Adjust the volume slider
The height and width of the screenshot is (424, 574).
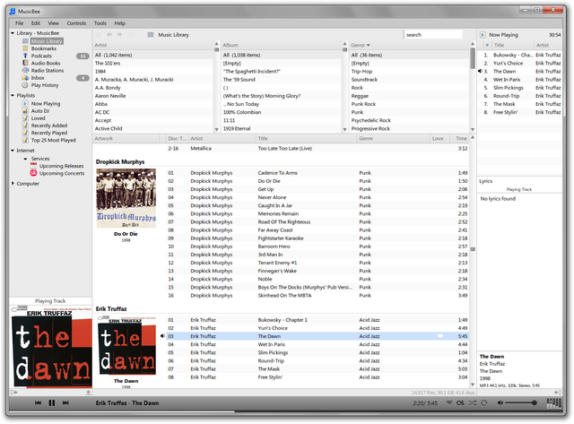pos(521,402)
